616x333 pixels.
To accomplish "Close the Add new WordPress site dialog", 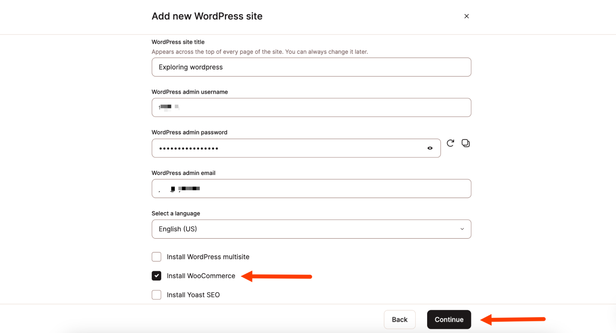I will [x=466, y=16].
